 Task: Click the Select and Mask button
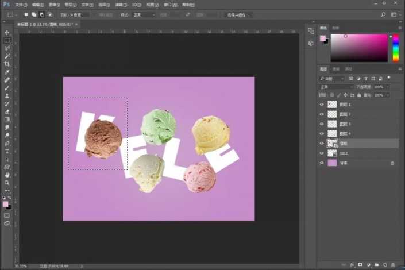click(x=238, y=15)
